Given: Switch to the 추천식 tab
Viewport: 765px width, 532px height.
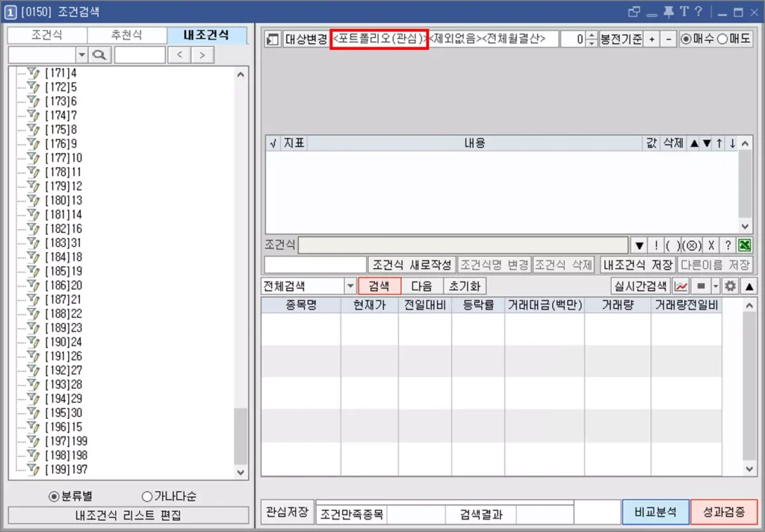Looking at the screenshot, I should coord(127,35).
